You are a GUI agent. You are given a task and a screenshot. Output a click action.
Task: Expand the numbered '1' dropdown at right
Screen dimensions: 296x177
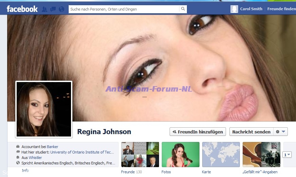point(287,155)
